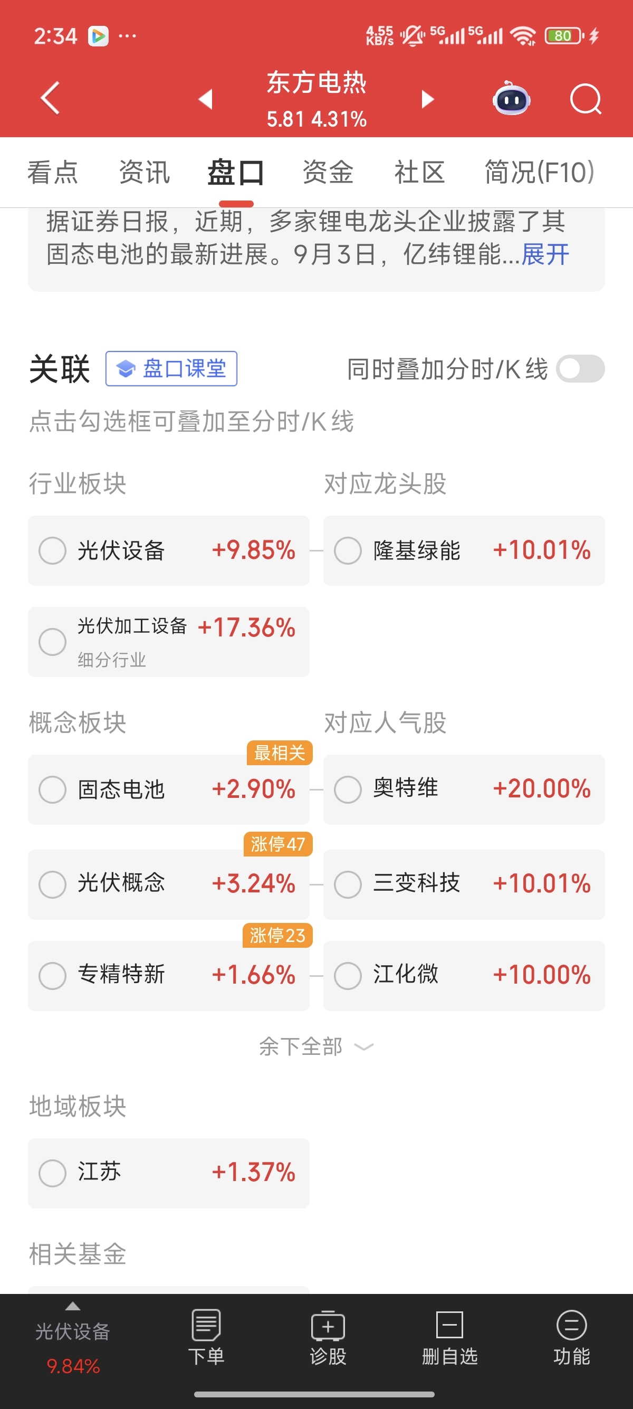Open the robot assistant icon
This screenshot has width=633, height=1409.
pos(511,99)
